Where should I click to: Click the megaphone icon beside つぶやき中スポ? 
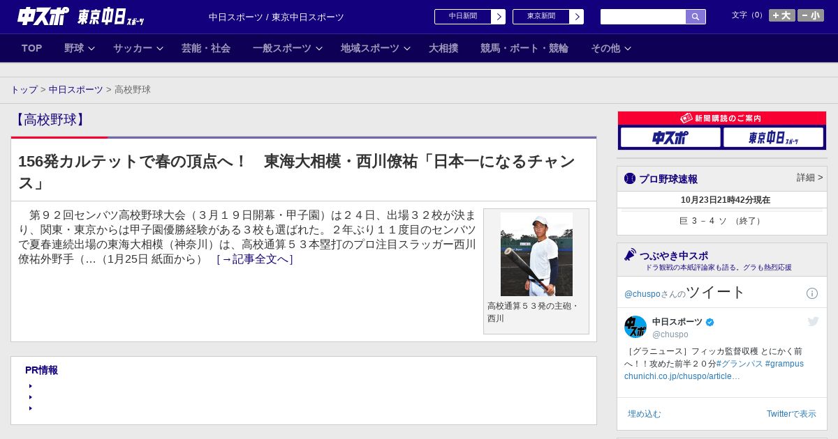[x=631, y=254]
